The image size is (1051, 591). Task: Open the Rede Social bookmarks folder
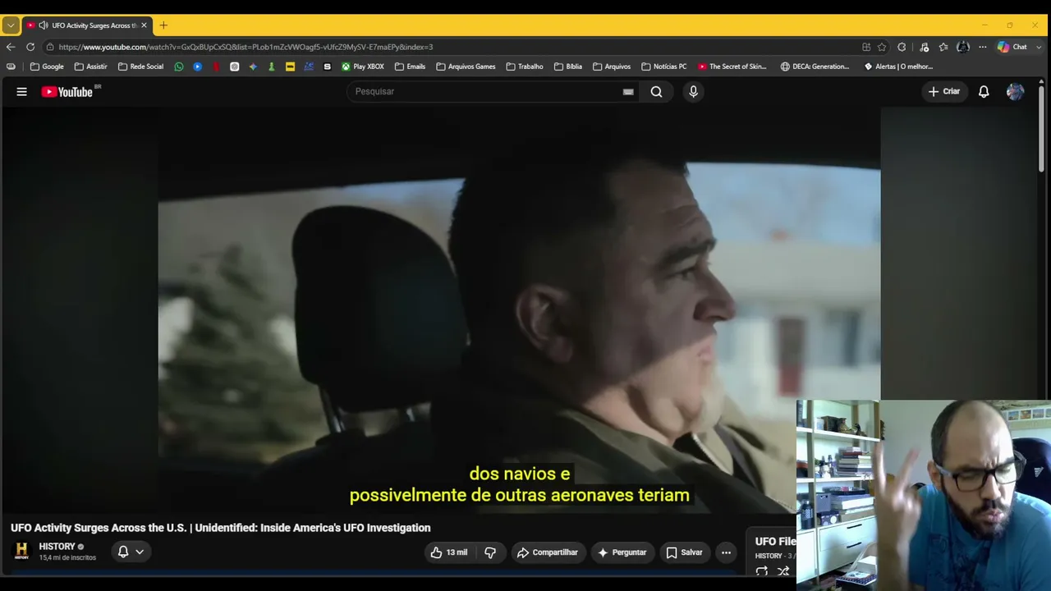(140, 66)
